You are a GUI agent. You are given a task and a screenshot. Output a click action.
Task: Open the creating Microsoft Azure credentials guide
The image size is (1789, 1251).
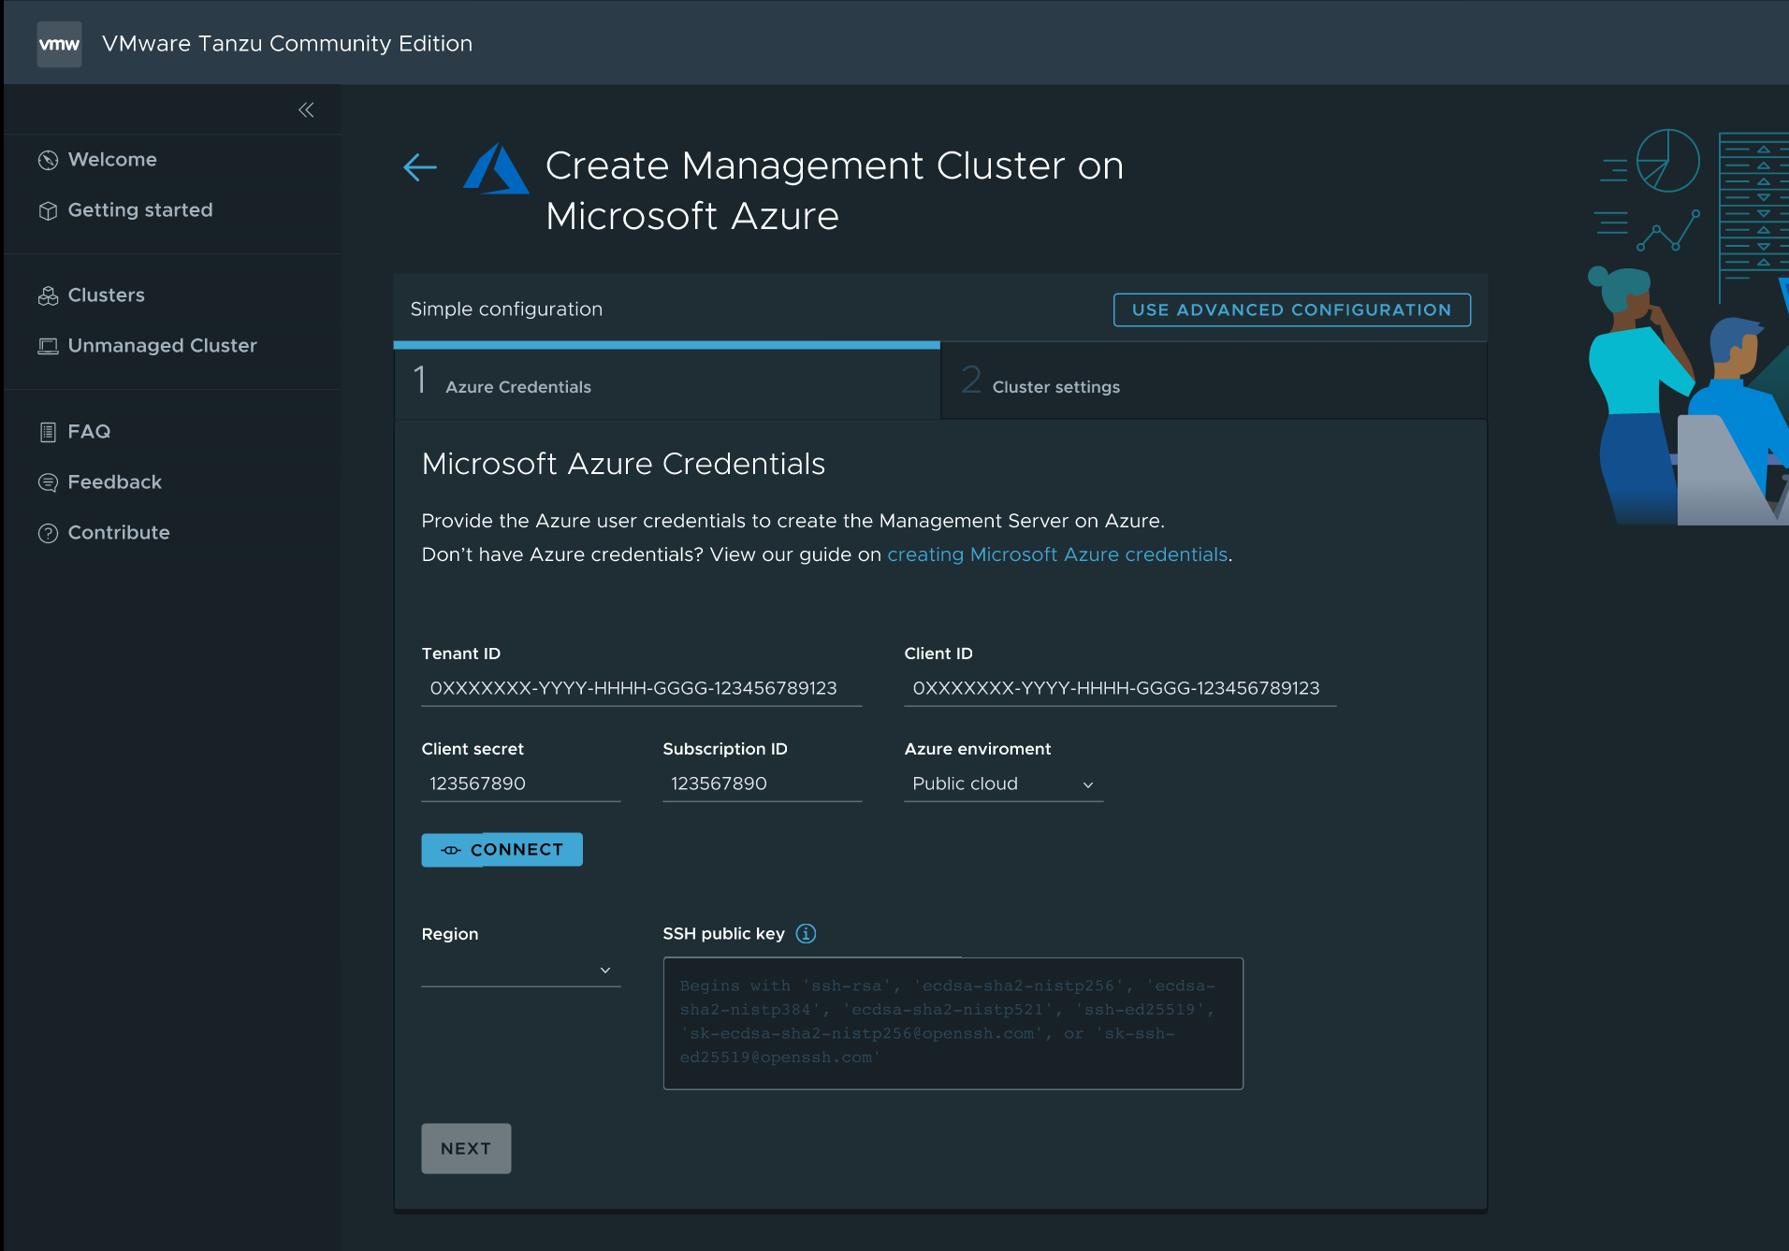1056,554
